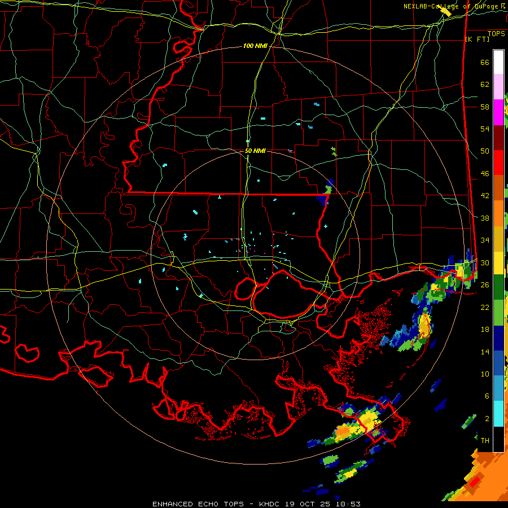Click the black TH segment of the legend
Image resolution: width=508 pixels, height=508 pixels.
tap(498, 439)
